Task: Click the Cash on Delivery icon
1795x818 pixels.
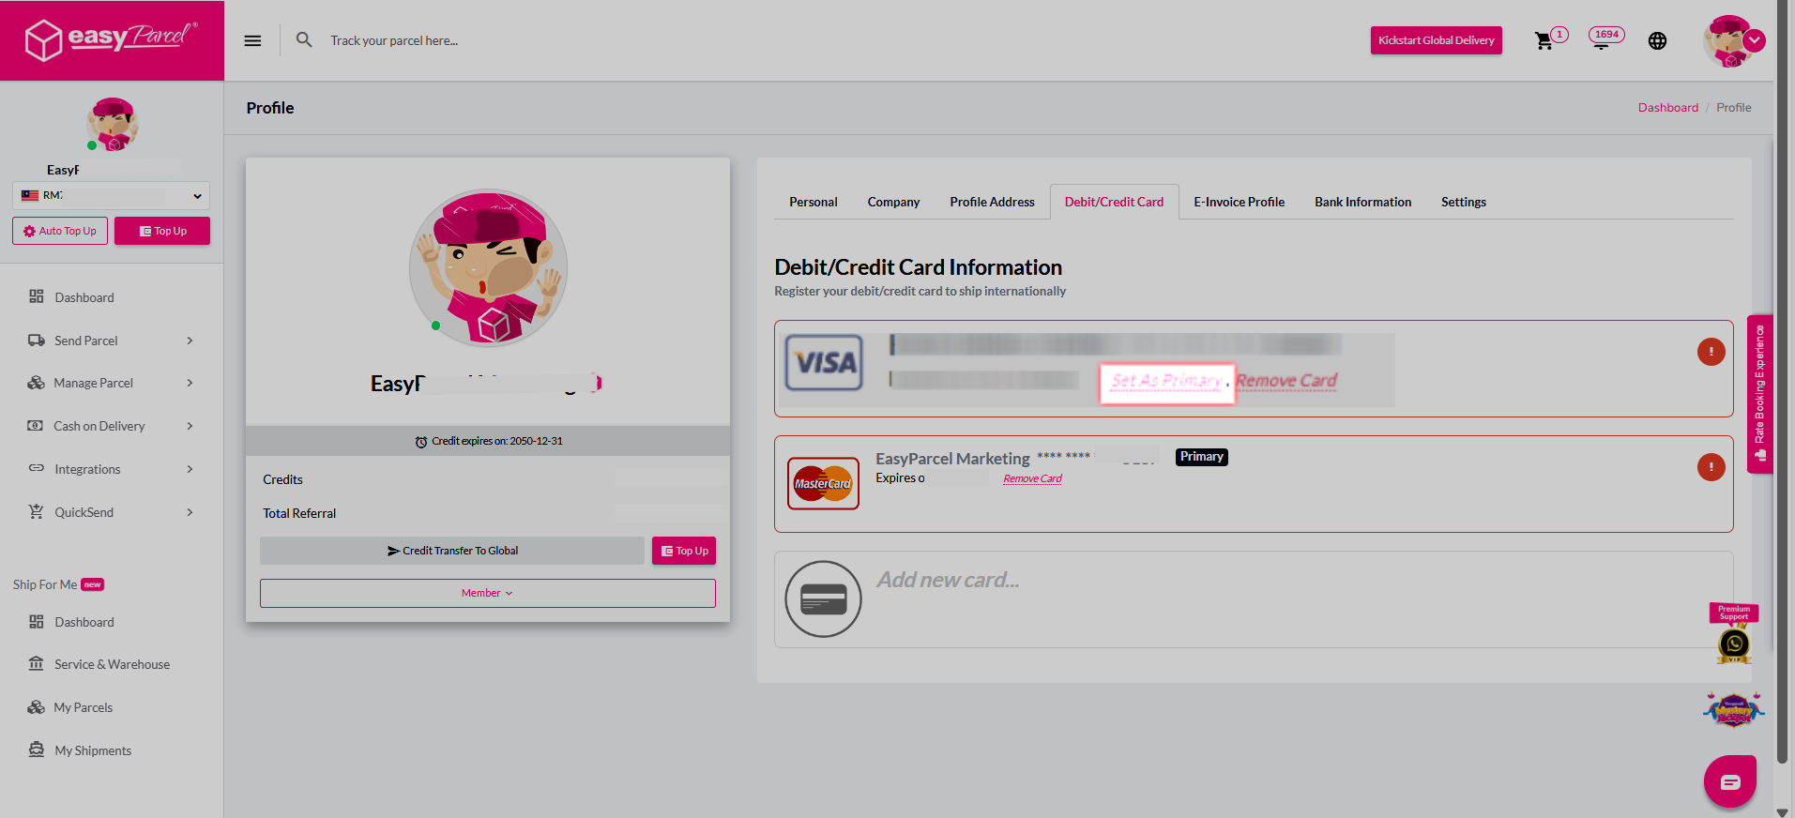Action: click(36, 426)
